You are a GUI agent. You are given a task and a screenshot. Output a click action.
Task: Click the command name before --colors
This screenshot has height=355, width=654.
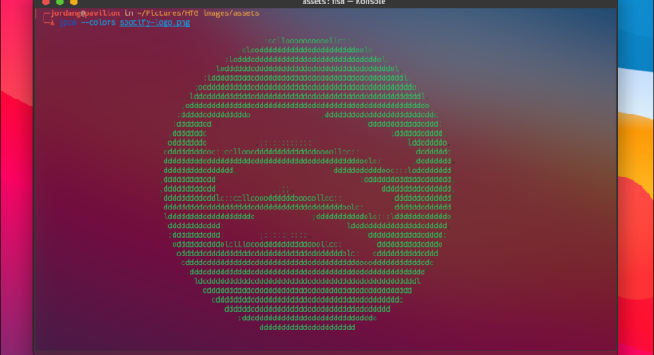[x=69, y=23]
